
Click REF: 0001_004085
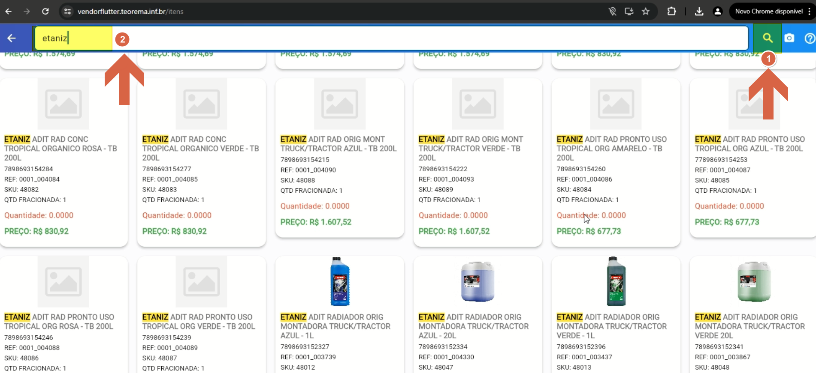[x=170, y=179]
